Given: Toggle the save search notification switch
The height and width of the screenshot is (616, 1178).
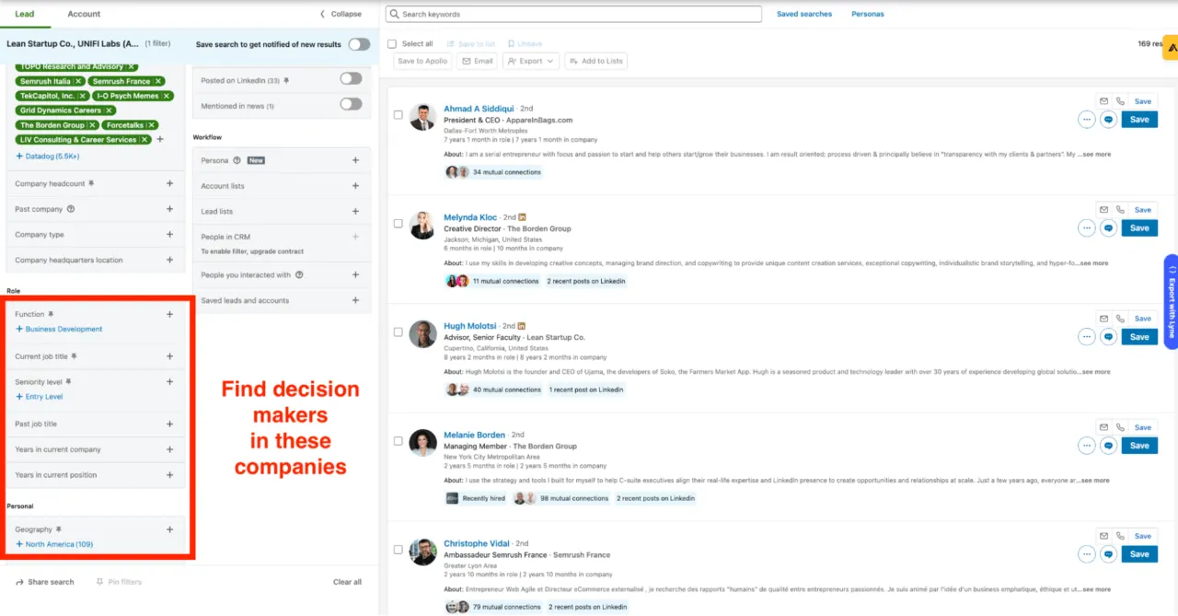Looking at the screenshot, I should pos(359,44).
